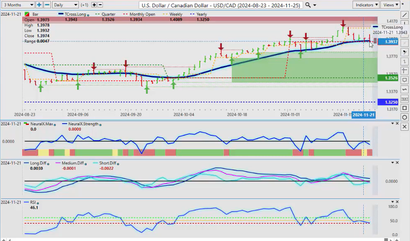
Task: Activate the TEXT annotation tool
Action: point(405,98)
